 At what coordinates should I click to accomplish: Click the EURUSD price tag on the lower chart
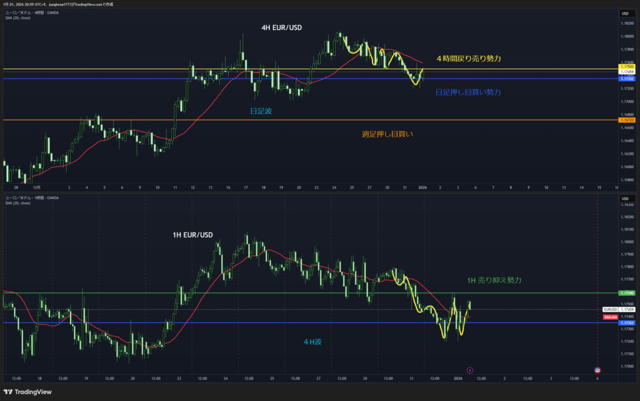(x=610, y=309)
